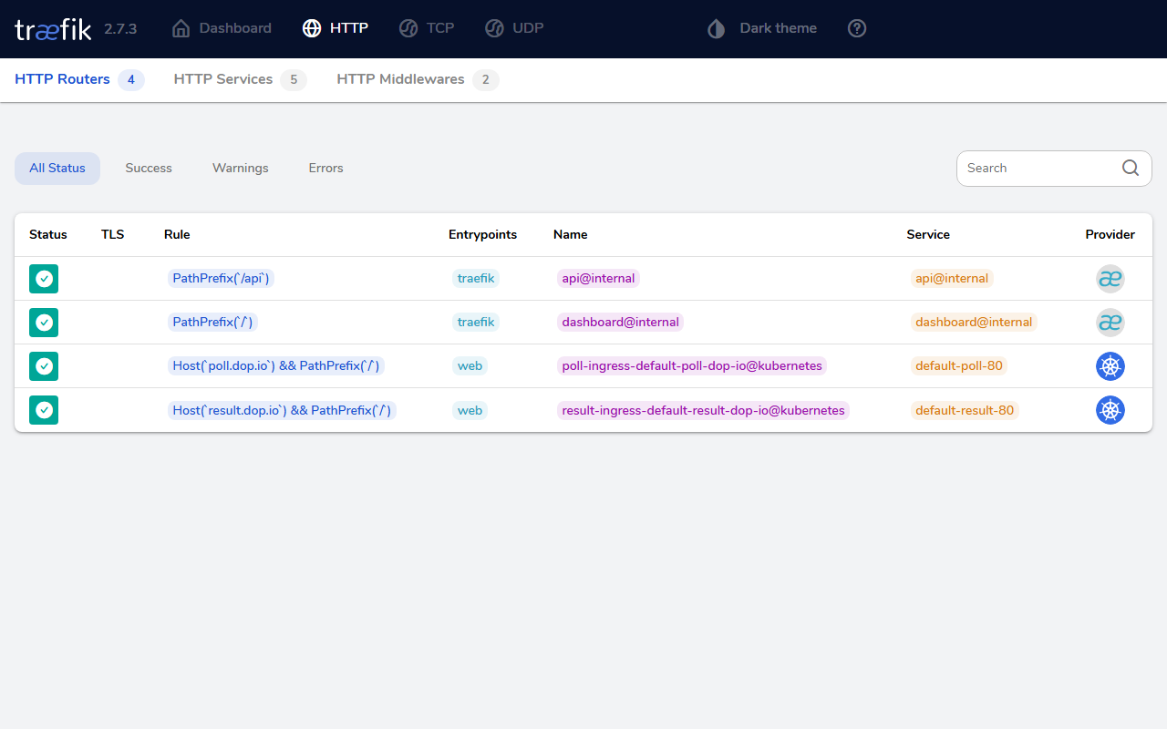Image resolution: width=1167 pixels, height=729 pixels.
Task: Click the Traefik logo
Action: coord(53,28)
